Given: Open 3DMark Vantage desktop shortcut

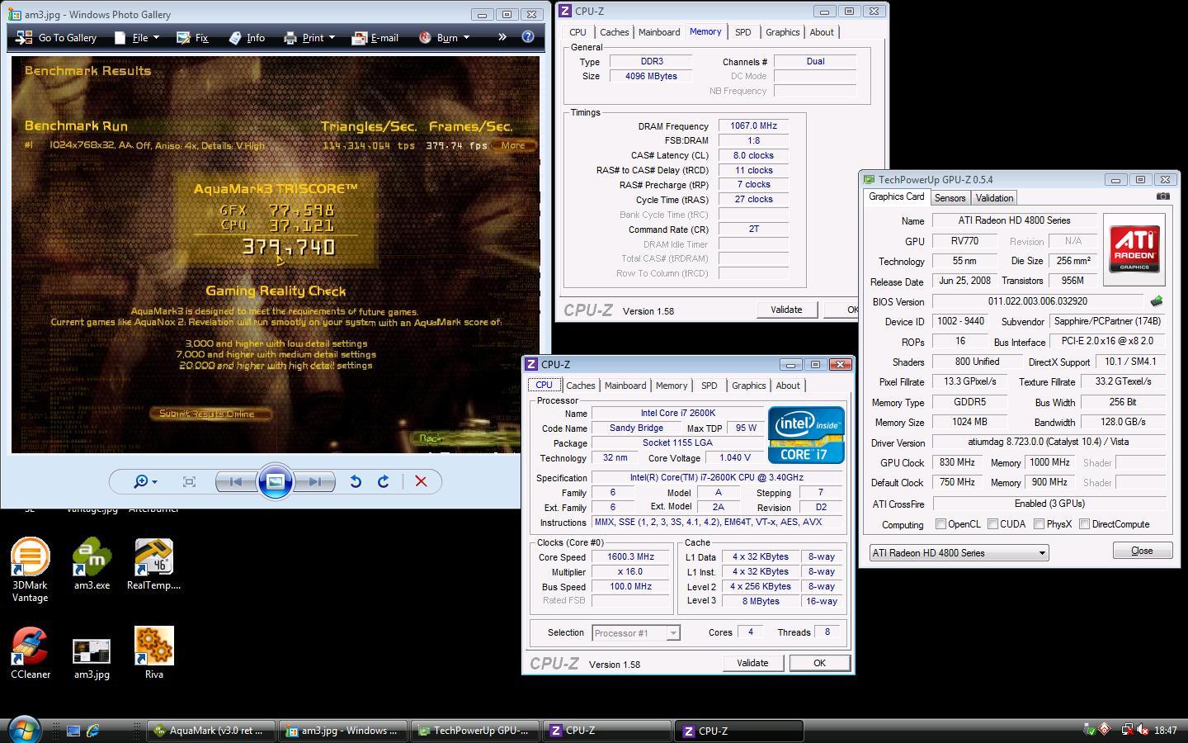Looking at the screenshot, I should pos(31,570).
